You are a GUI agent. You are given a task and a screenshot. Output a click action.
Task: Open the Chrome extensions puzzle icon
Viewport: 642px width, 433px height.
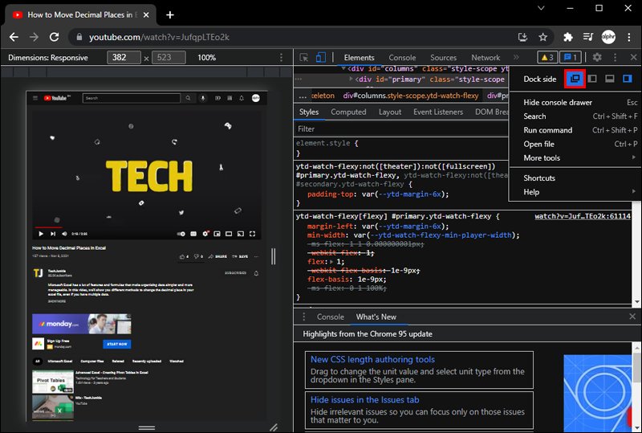(x=568, y=37)
